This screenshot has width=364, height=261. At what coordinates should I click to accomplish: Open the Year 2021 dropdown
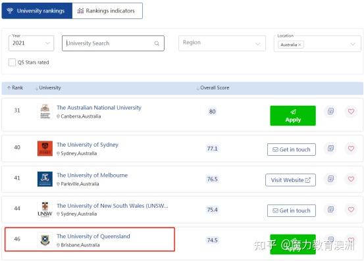click(31, 43)
